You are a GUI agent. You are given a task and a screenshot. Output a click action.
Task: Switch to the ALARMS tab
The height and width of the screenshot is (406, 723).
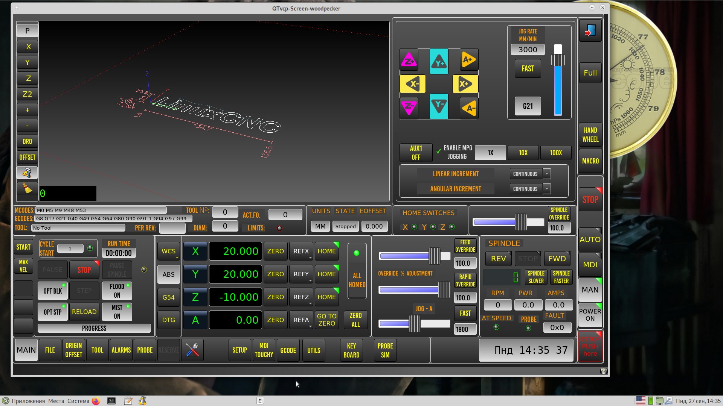[x=121, y=350]
